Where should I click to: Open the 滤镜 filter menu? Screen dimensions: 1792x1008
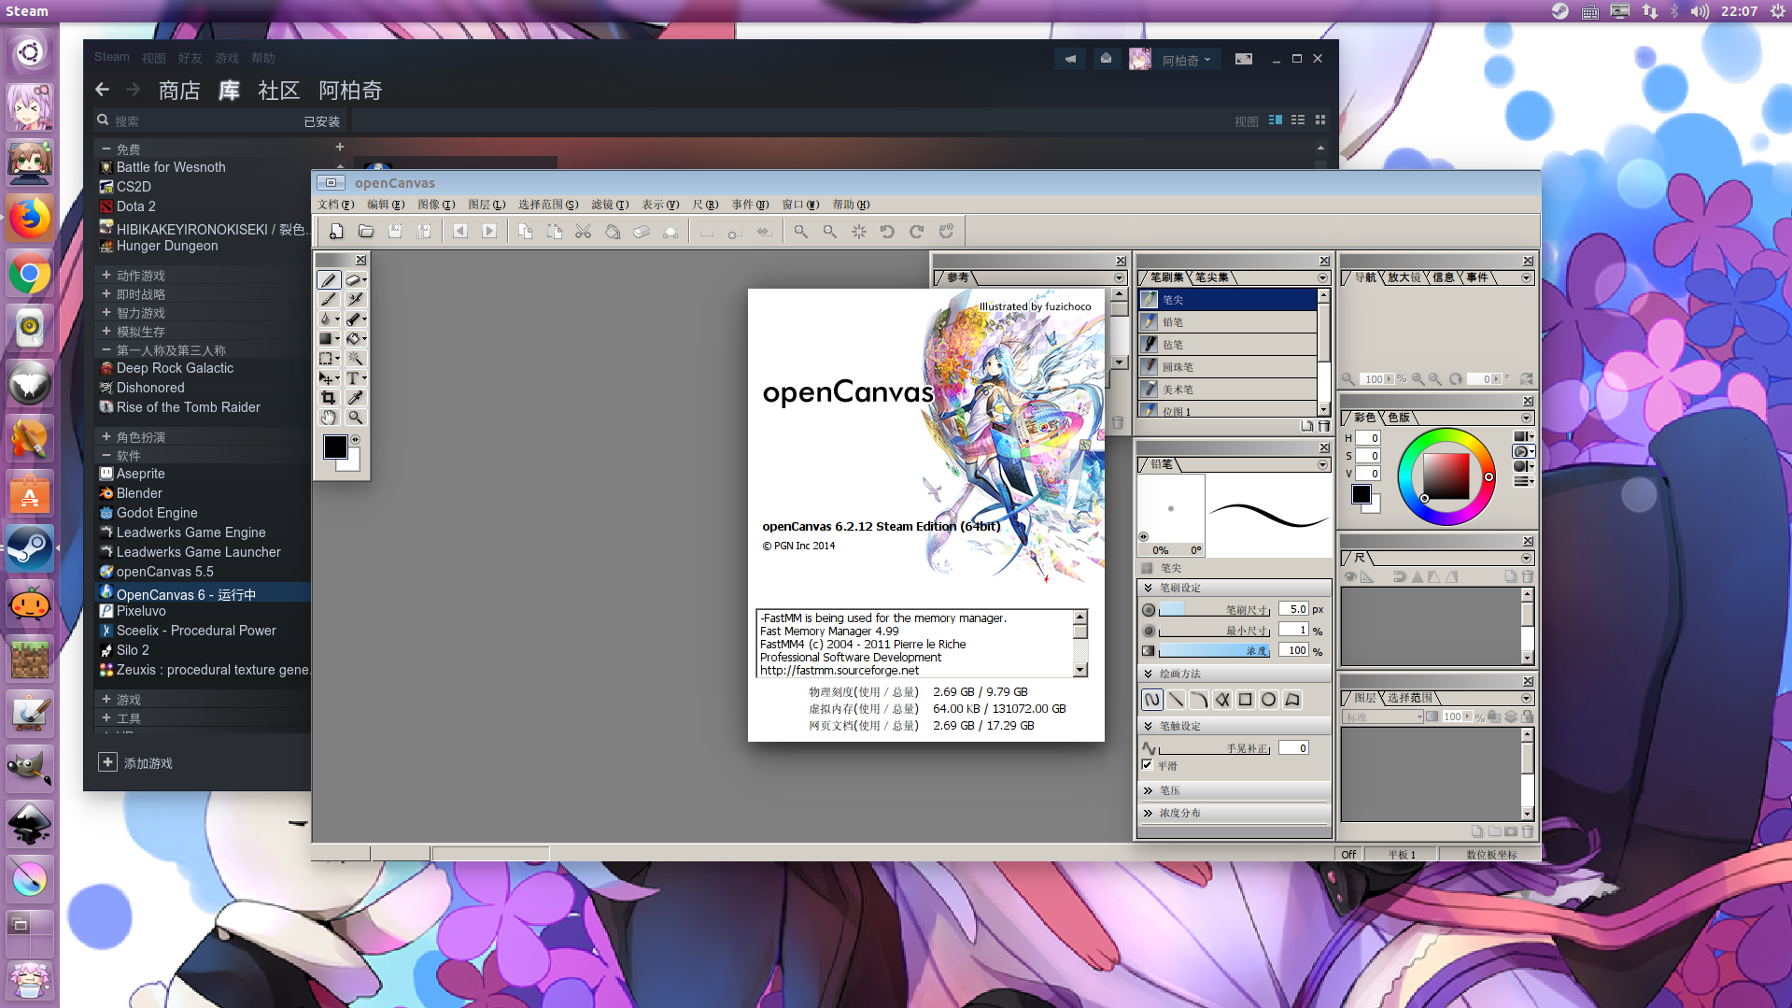[609, 205]
